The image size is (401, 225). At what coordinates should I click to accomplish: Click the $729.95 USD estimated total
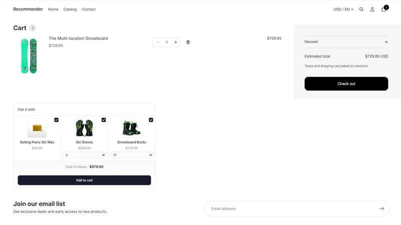[x=376, y=56]
